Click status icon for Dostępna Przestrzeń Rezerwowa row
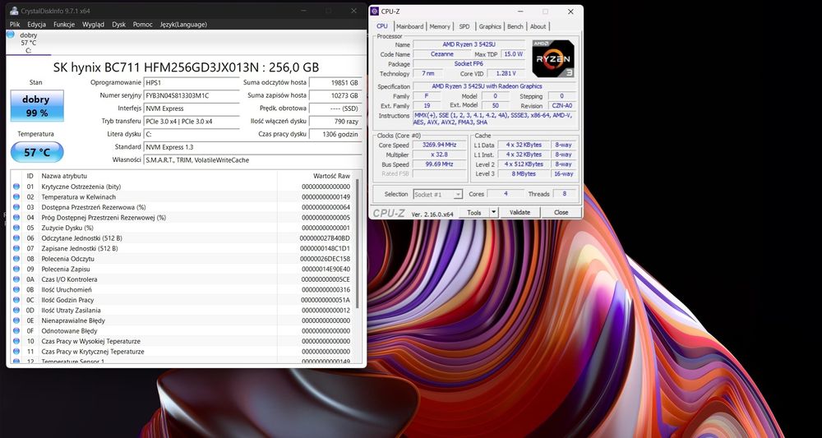The image size is (822, 438). (x=16, y=207)
